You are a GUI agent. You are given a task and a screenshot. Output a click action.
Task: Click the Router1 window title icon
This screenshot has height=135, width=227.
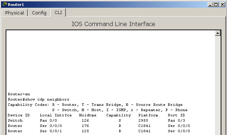click(x=5, y=5)
